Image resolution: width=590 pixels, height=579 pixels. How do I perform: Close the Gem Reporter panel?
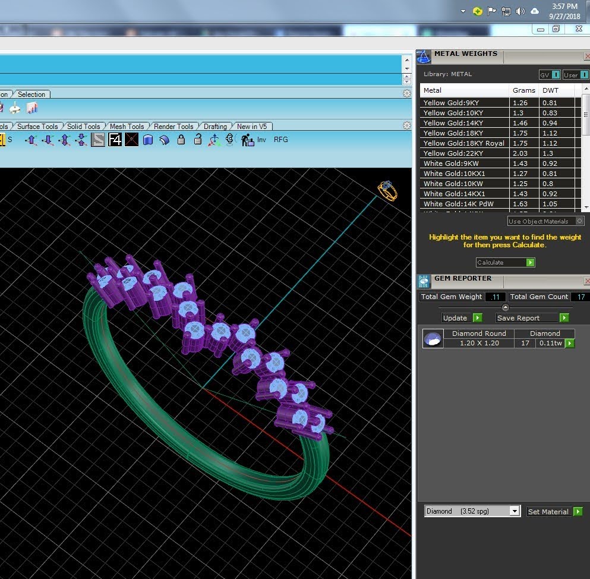[586, 281]
